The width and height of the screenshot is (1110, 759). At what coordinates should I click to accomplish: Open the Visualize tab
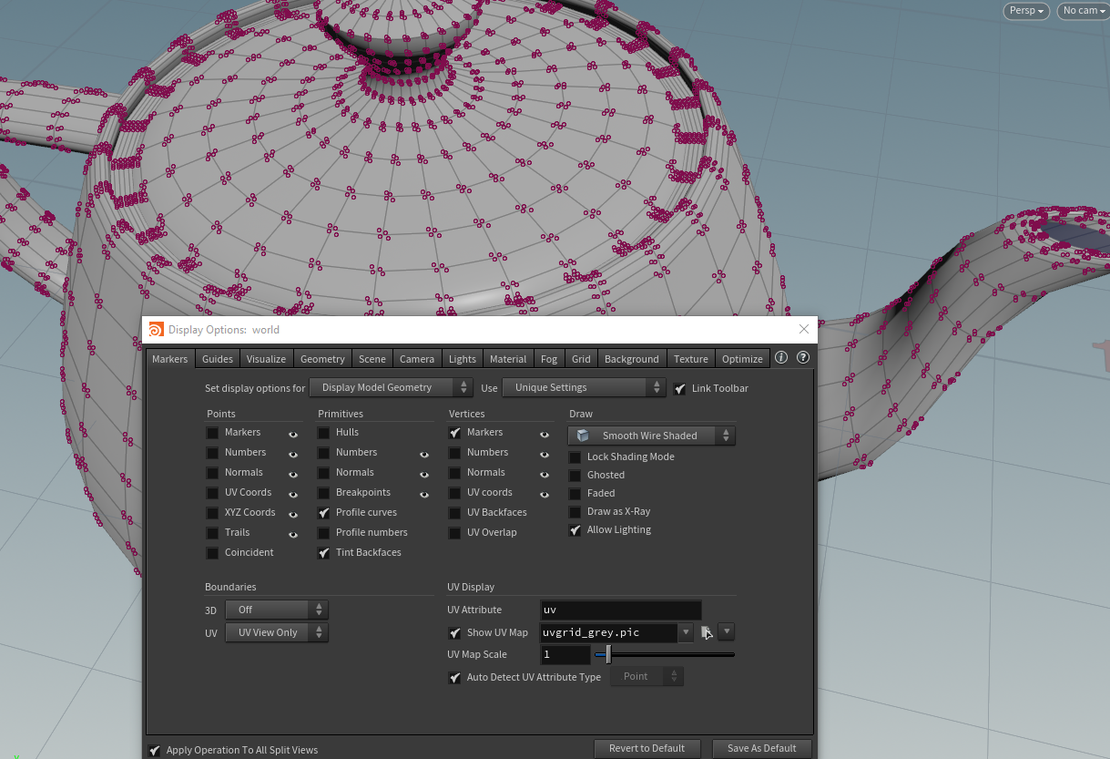tap(266, 359)
